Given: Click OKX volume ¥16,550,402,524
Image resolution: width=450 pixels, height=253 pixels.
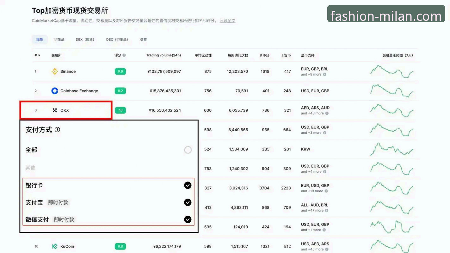Looking at the screenshot, I should tap(165, 110).
